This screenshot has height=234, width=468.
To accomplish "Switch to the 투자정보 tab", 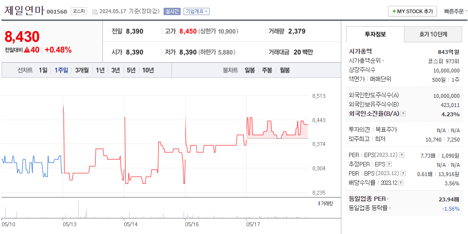I will pos(375,34).
